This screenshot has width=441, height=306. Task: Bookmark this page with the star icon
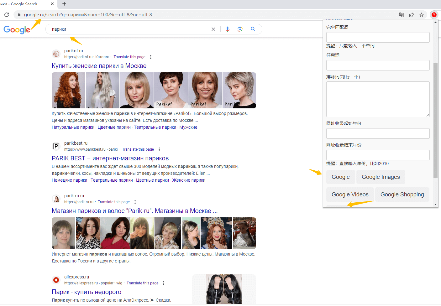[422, 15]
